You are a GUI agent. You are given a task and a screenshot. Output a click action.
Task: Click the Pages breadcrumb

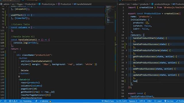coord(20,4)
